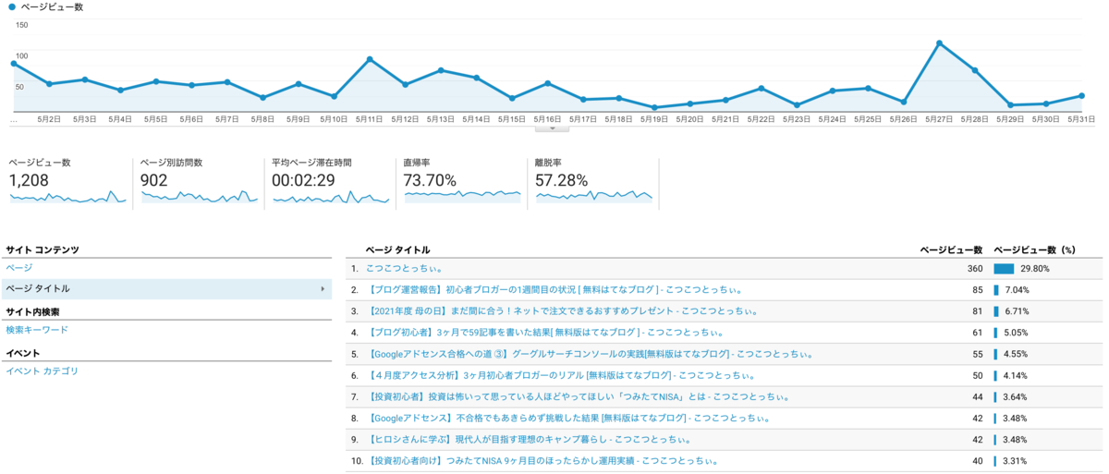Click the arrow on the ページ タイトル row
The image size is (1109, 474).
pyautogui.click(x=323, y=289)
